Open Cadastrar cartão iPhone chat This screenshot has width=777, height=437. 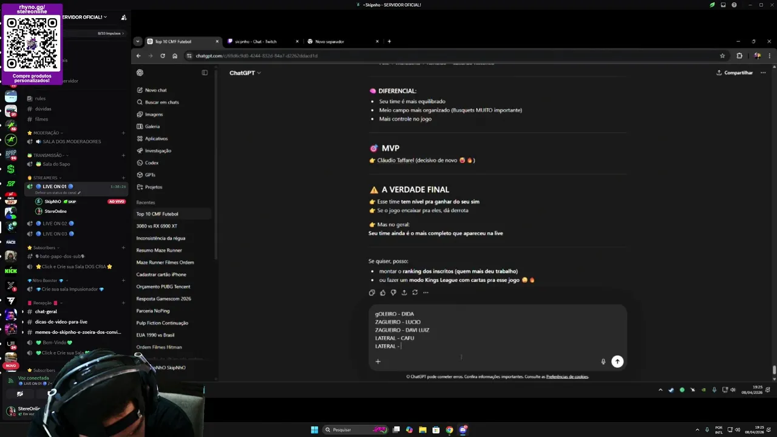(x=161, y=274)
